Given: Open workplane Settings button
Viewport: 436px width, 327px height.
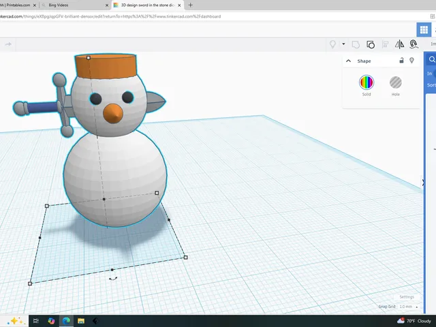Looking at the screenshot, I should (x=407, y=297).
